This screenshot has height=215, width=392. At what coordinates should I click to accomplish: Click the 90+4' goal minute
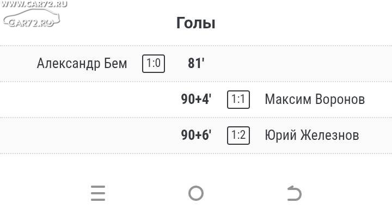pyautogui.click(x=196, y=99)
